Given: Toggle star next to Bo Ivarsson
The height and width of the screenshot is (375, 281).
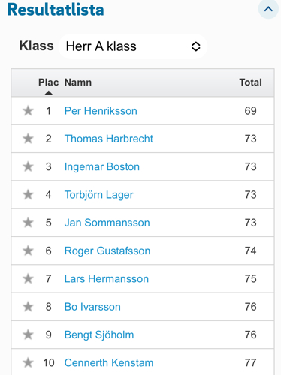Looking at the screenshot, I should (28, 307).
